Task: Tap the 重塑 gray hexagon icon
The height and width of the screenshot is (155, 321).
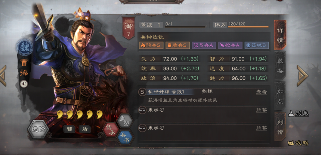Action: coord(125,121)
